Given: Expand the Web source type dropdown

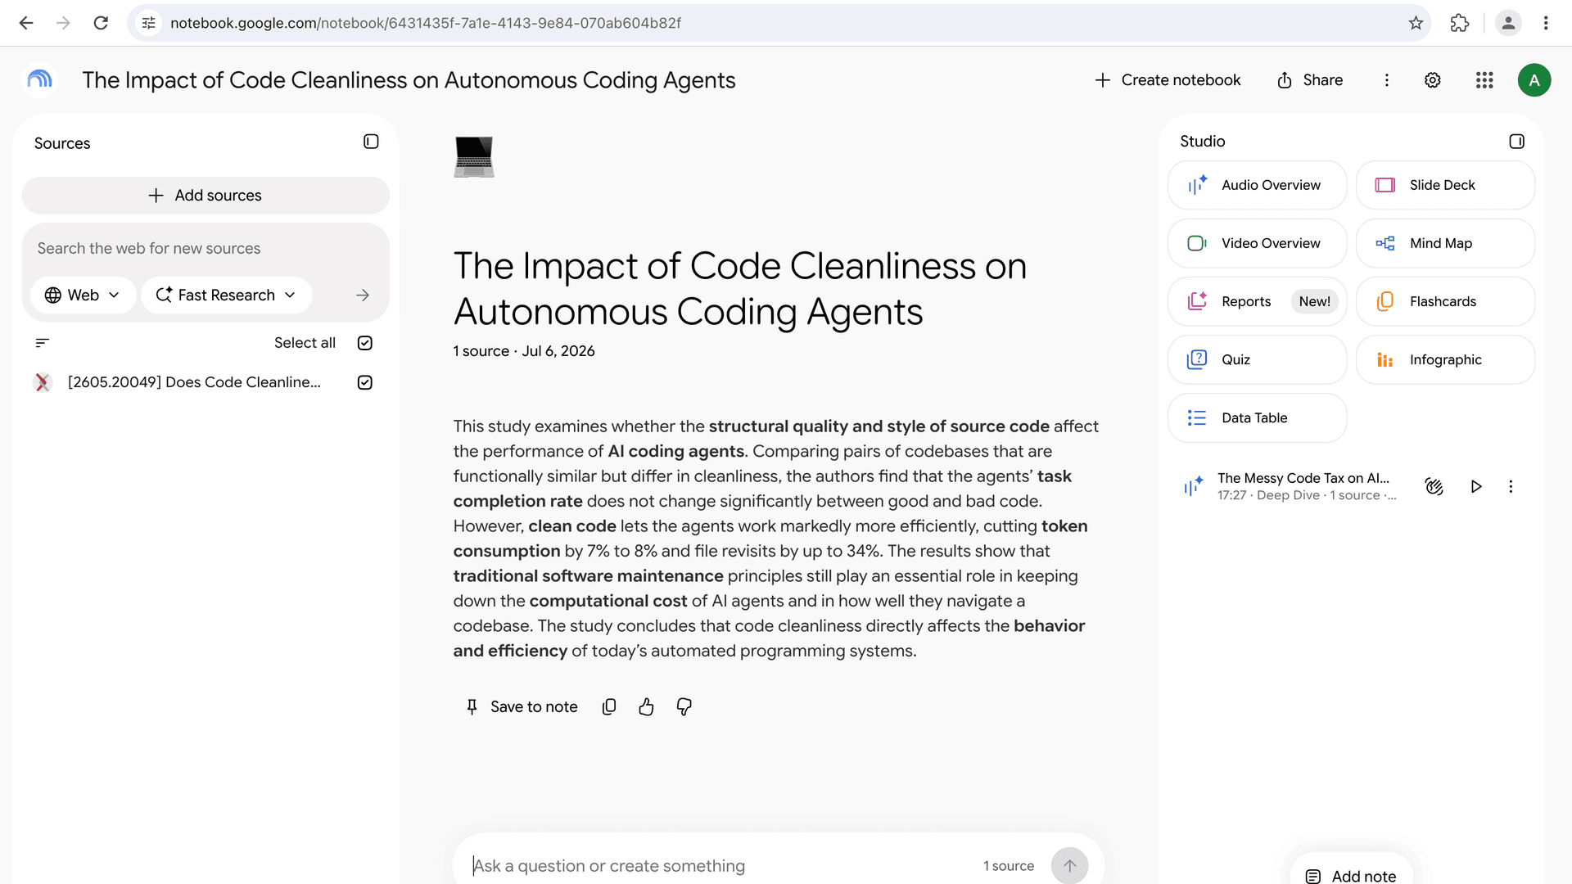Looking at the screenshot, I should [x=83, y=295].
